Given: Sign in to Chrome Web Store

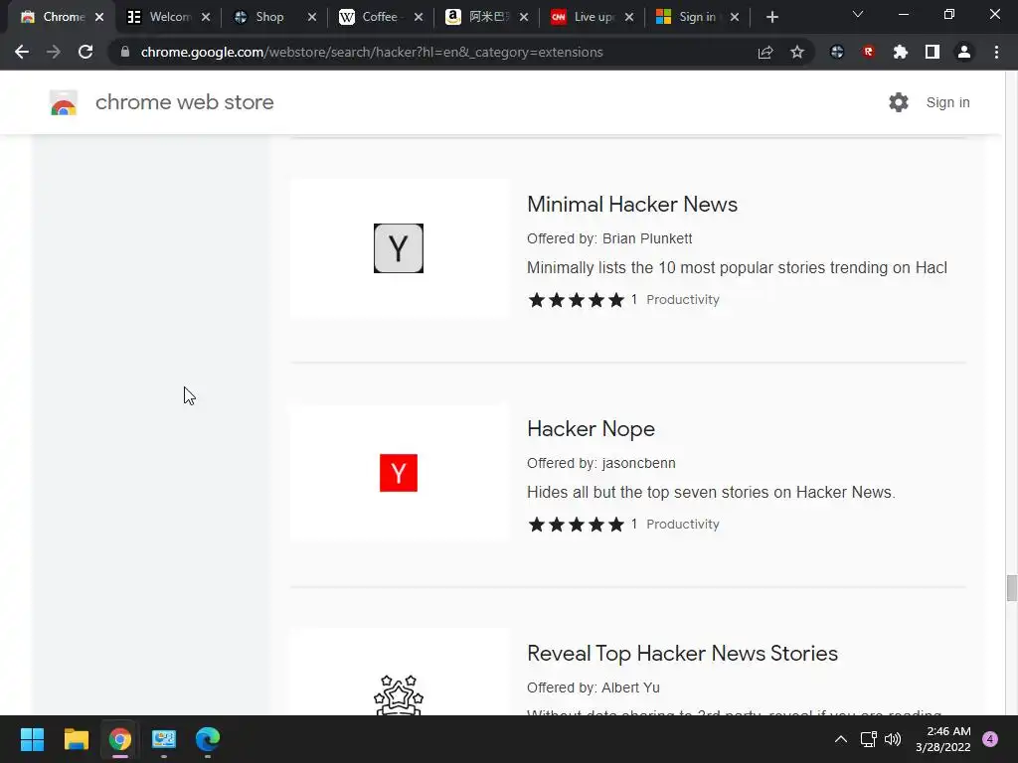Looking at the screenshot, I should pyautogui.click(x=947, y=102).
